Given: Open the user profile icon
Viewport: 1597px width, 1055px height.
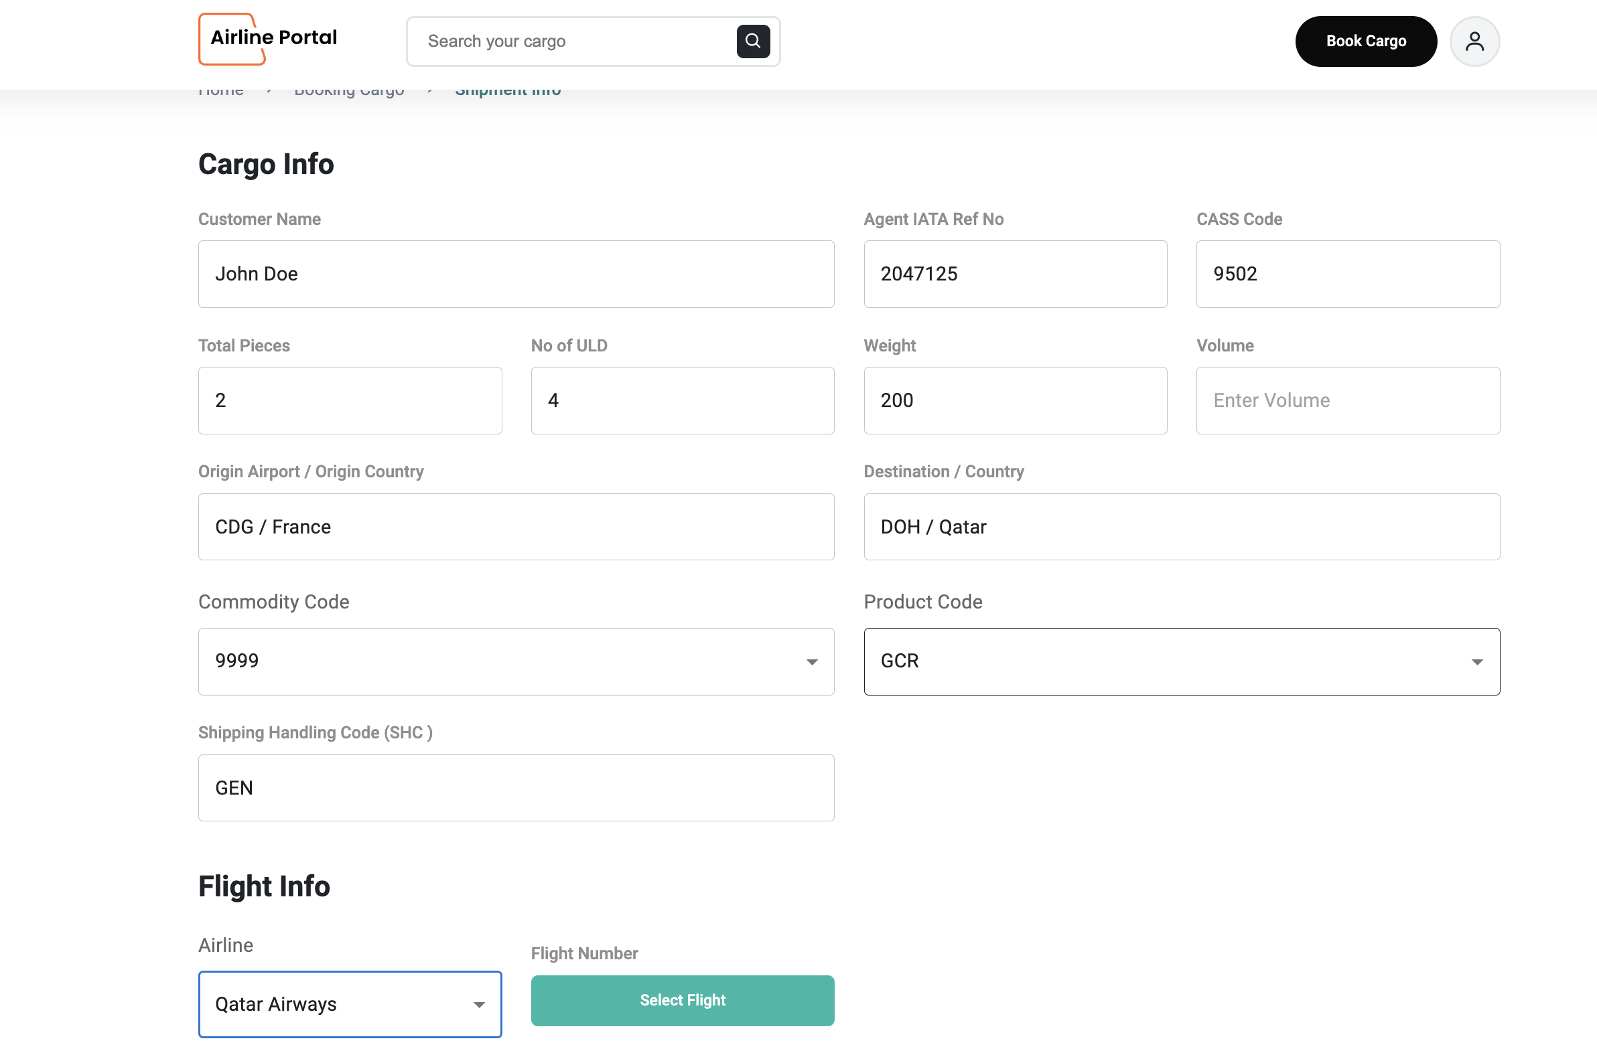Looking at the screenshot, I should [1474, 41].
